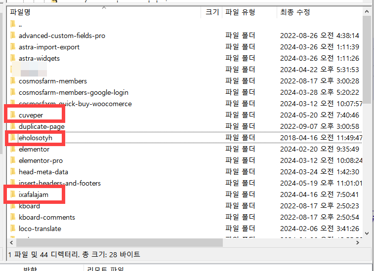Select kboard folder name
Image resolution: width=374 pixels, height=271 pixels.
tap(29, 206)
